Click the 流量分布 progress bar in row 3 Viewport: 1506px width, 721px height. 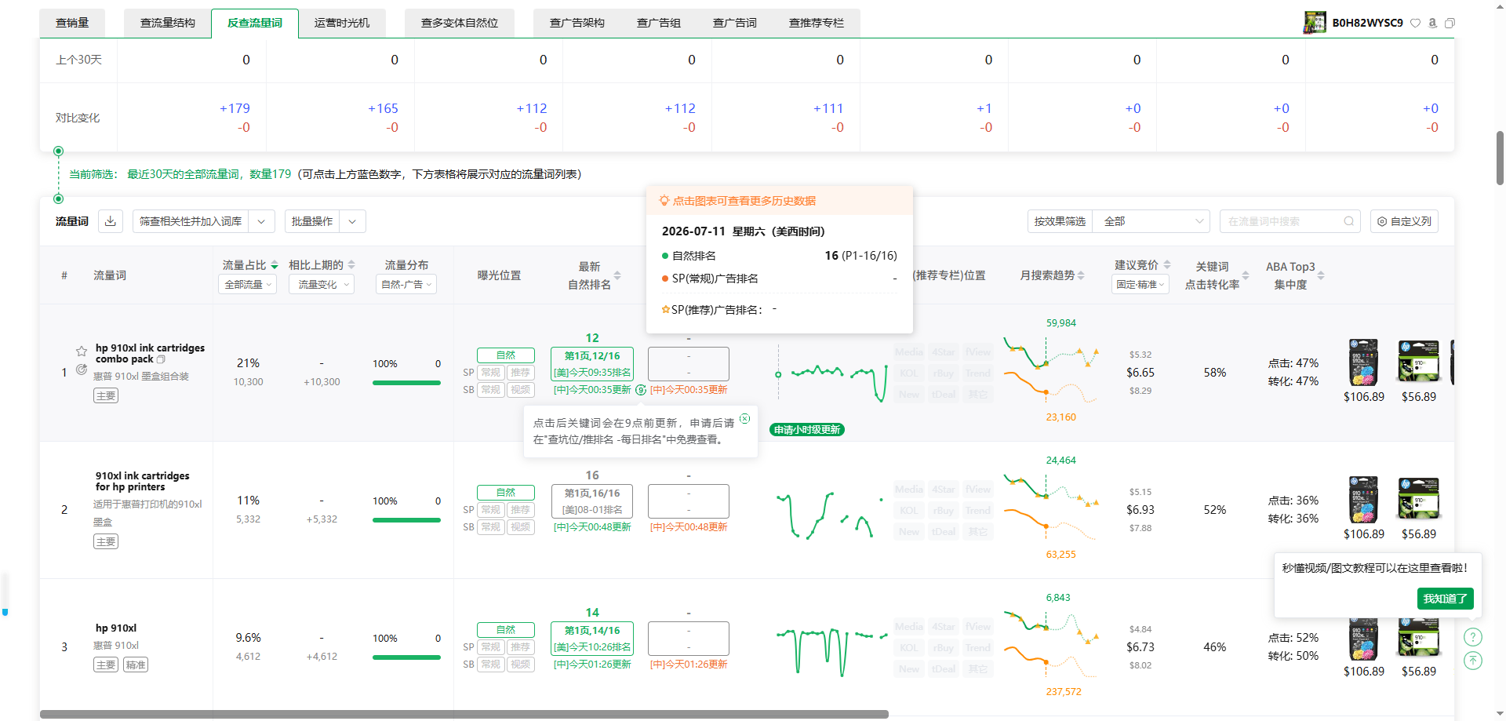click(x=406, y=657)
